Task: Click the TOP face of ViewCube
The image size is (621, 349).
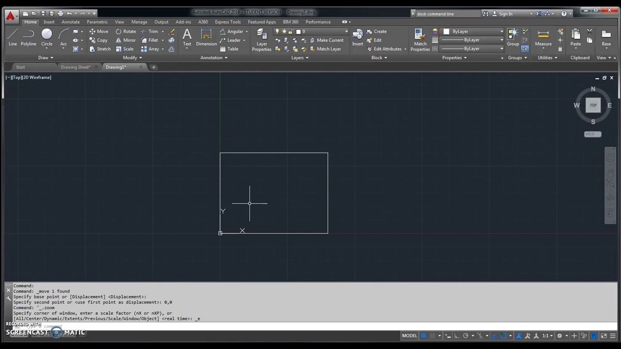Action: (x=593, y=105)
